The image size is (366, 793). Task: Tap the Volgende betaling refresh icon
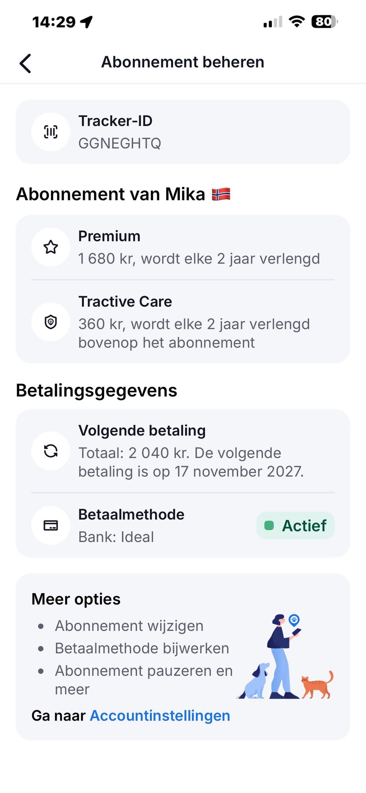[x=51, y=451]
